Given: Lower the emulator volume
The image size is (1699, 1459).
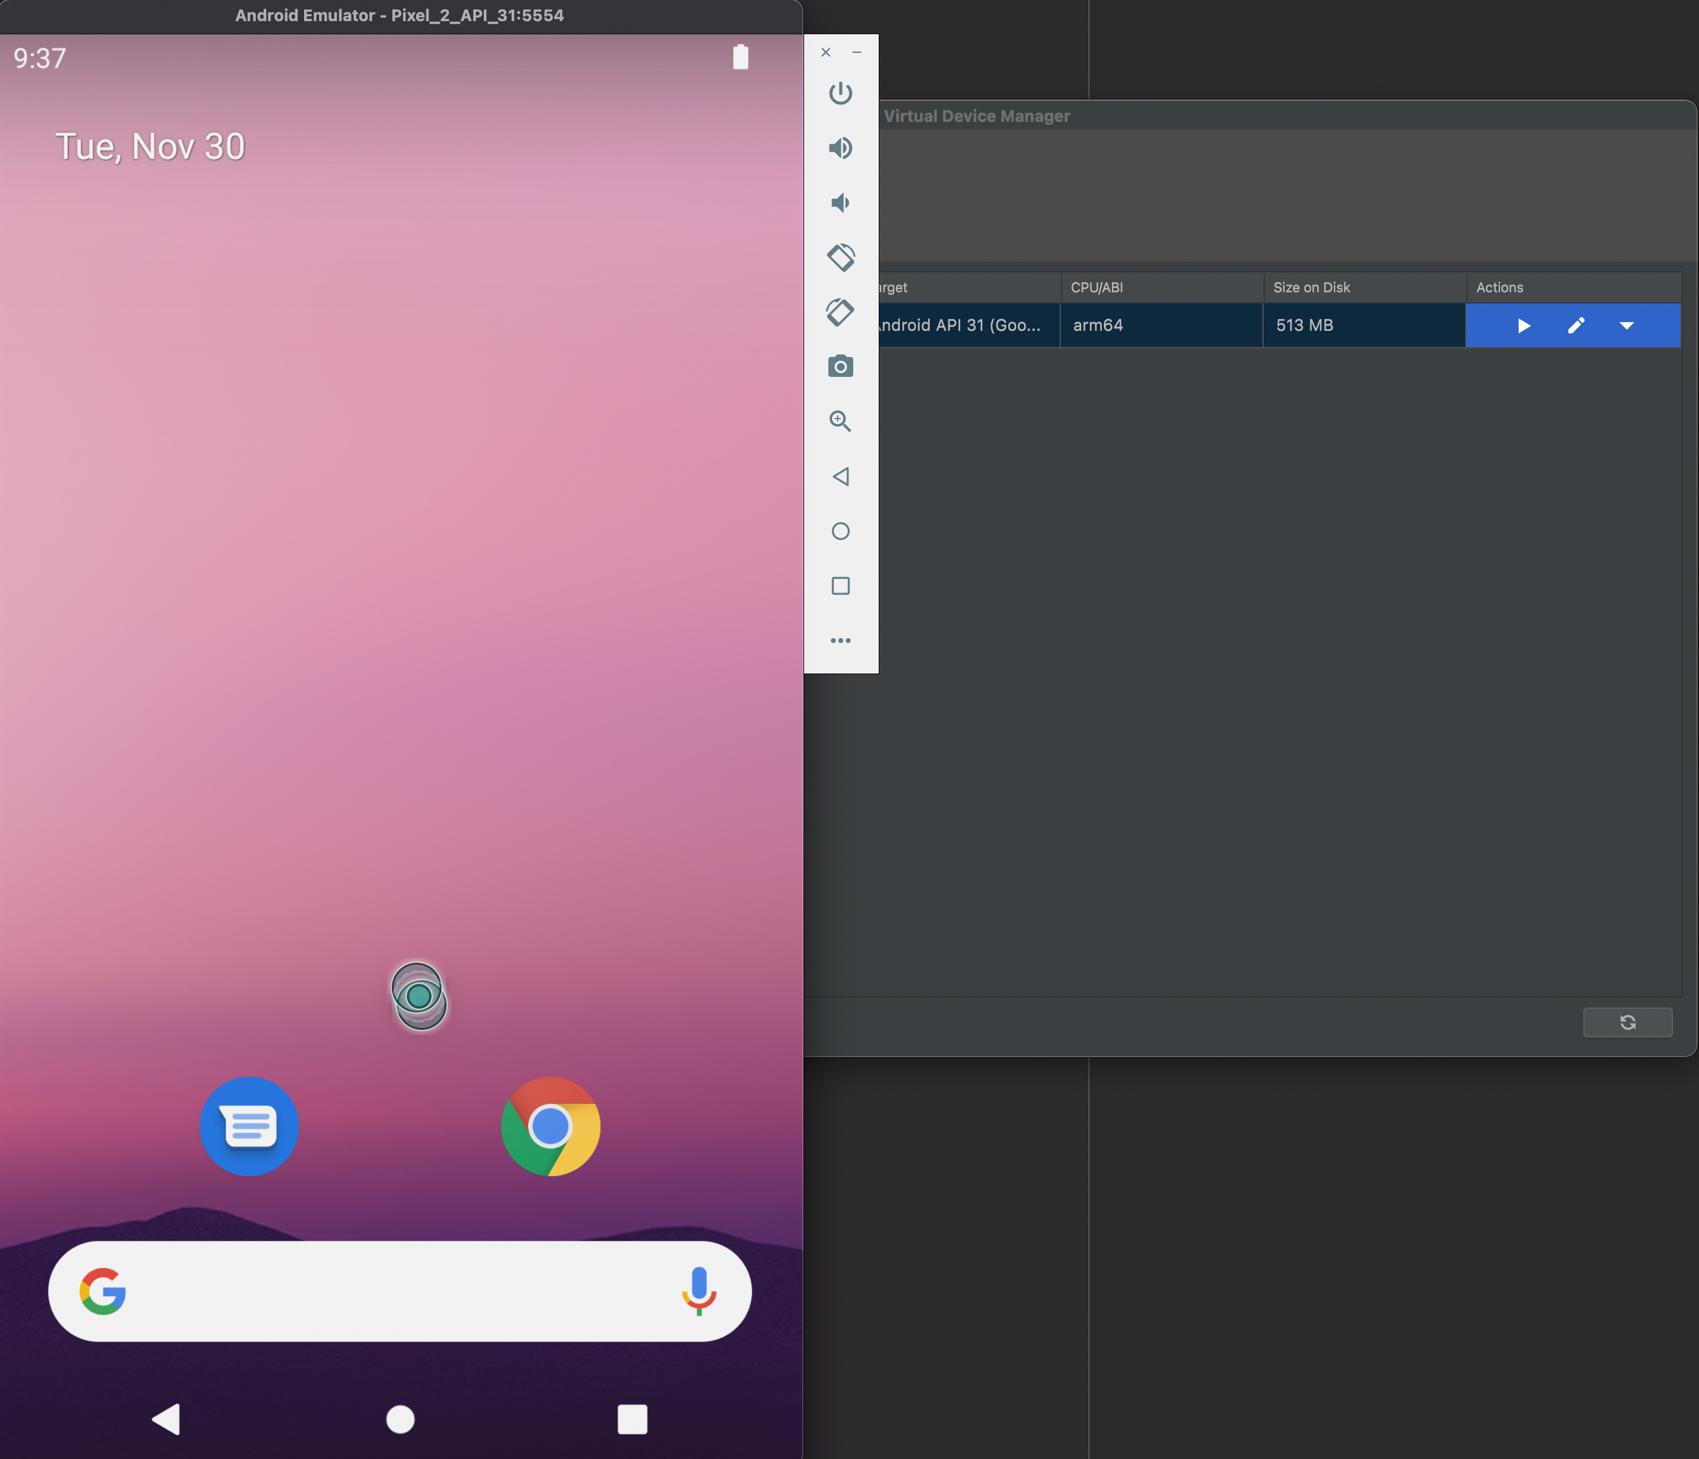Looking at the screenshot, I should [x=840, y=203].
